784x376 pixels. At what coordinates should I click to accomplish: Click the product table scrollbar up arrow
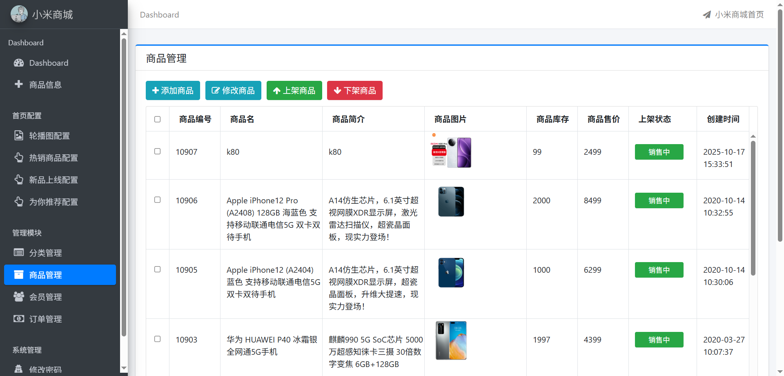(753, 136)
